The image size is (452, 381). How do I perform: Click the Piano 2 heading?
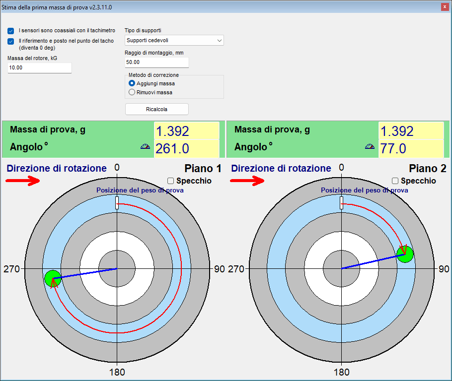coord(428,169)
